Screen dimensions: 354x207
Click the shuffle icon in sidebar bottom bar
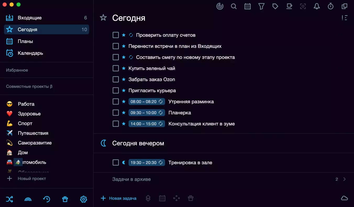coord(9,199)
